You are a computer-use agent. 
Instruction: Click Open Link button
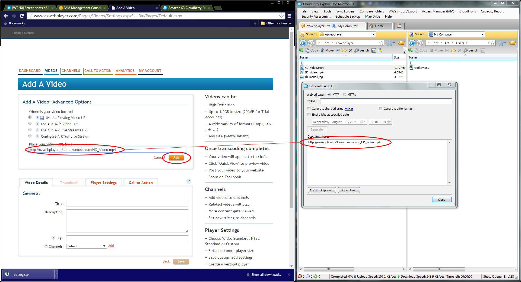(x=349, y=190)
